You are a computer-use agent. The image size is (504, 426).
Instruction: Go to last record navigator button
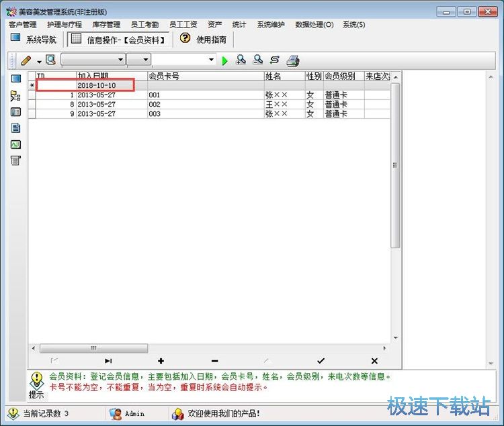click(108, 361)
